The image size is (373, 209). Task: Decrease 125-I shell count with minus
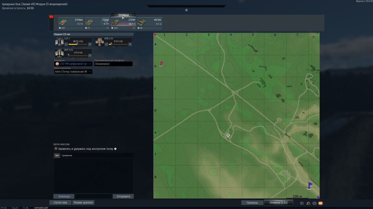point(66,44)
